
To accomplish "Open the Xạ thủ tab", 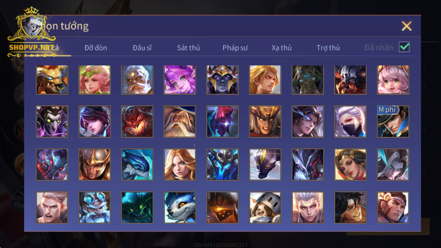I will (282, 48).
